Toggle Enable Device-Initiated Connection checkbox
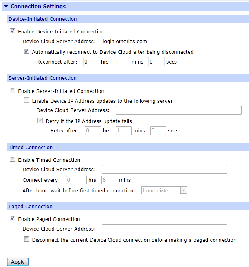The height and width of the screenshot is (267, 249). pyautogui.click(x=13, y=31)
